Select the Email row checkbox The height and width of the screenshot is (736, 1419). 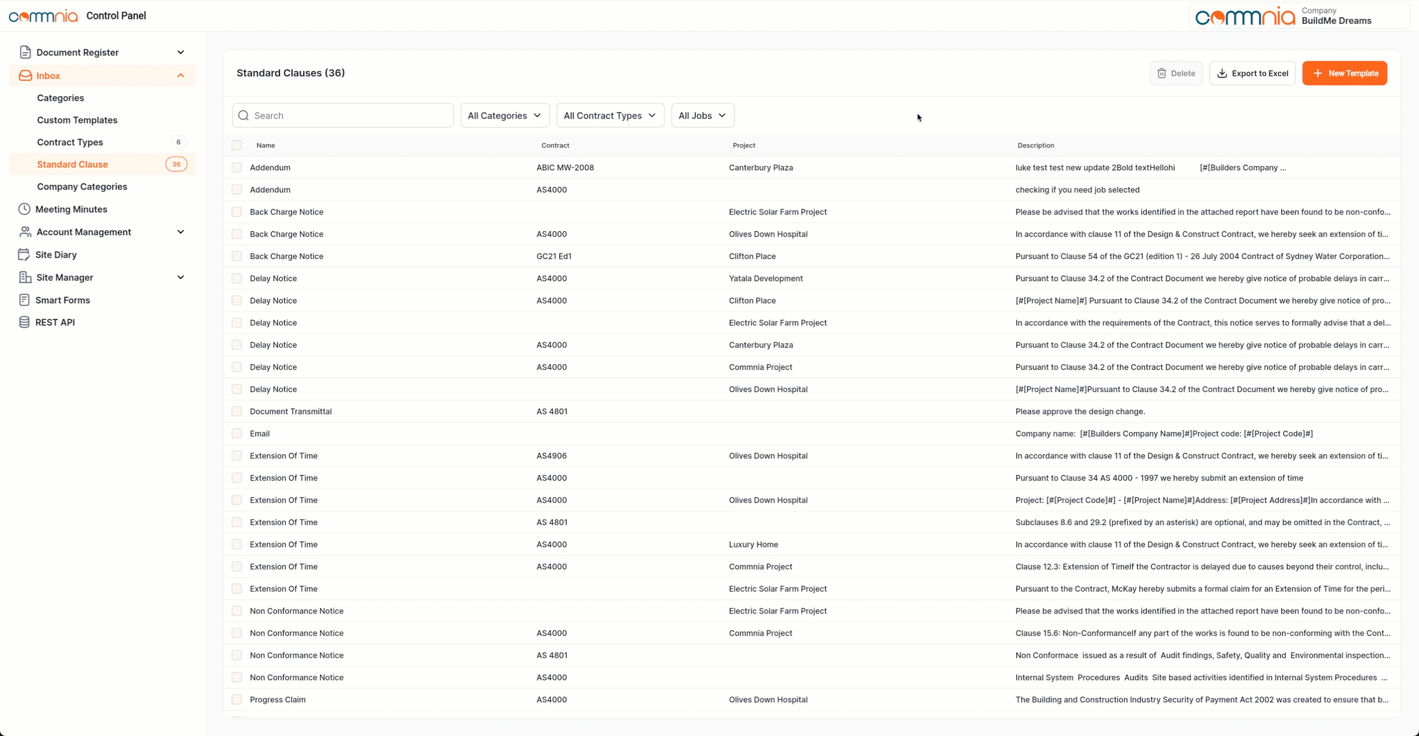pos(237,433)
